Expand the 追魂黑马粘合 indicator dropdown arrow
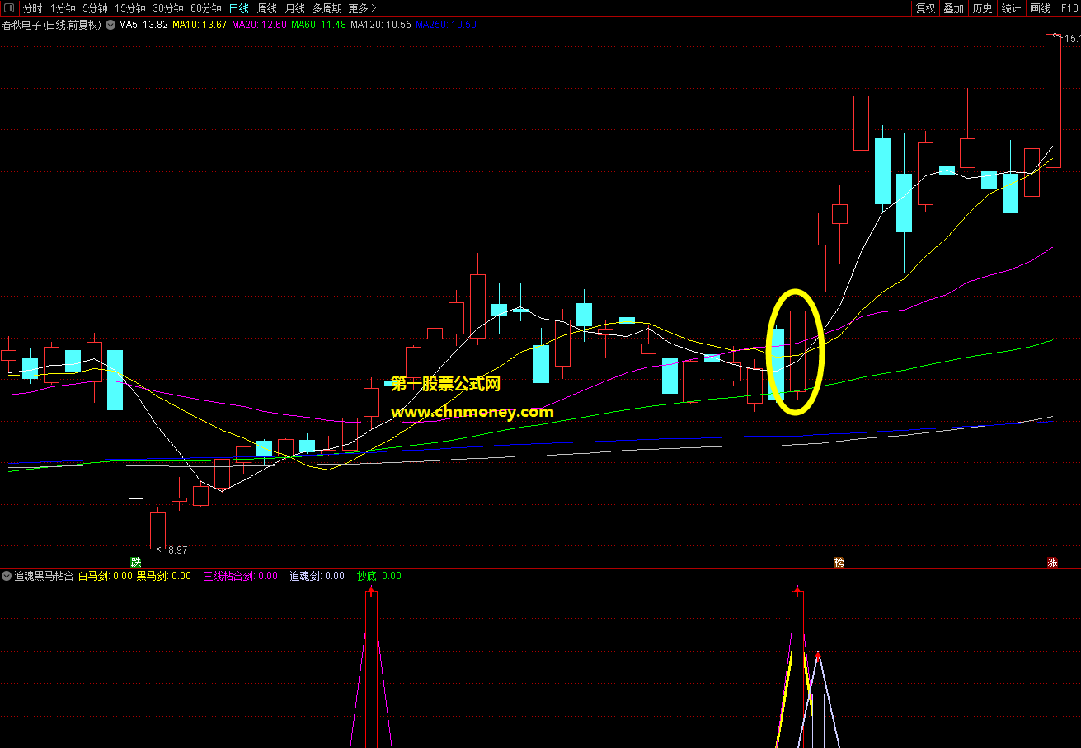 (7, 576)
